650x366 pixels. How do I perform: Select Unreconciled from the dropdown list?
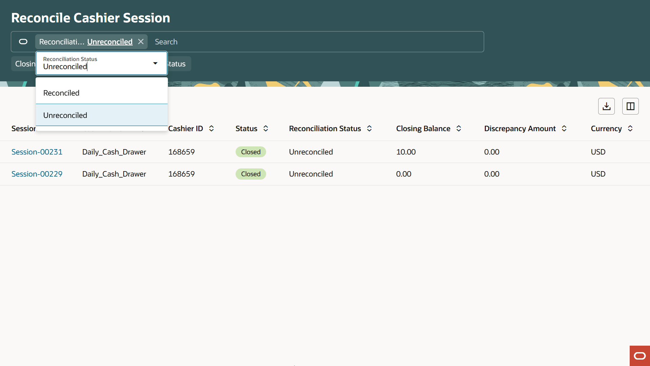point(65,115)
